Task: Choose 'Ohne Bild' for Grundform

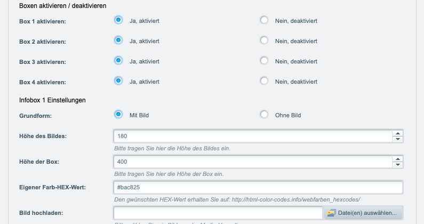Action: (264, 115)
